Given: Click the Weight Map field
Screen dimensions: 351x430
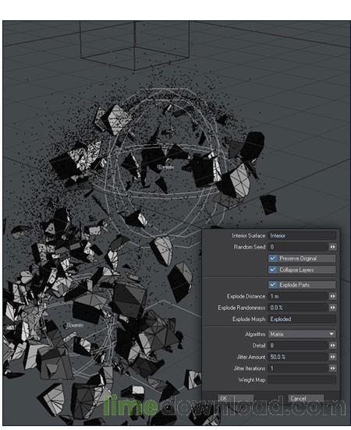Looking at the screenshot, I should [x=302, y=380].
